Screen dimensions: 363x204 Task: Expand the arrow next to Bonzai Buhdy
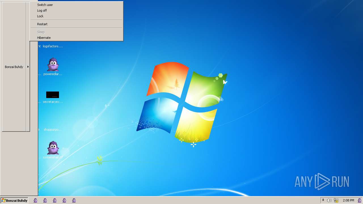pyautogui.click(x=28, y=67)
